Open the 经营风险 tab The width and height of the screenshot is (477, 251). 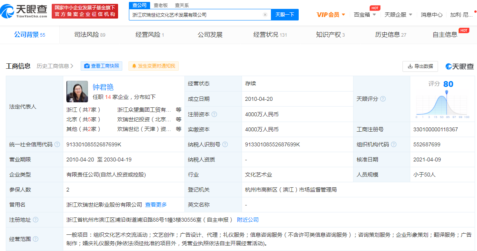coord(150,35)
